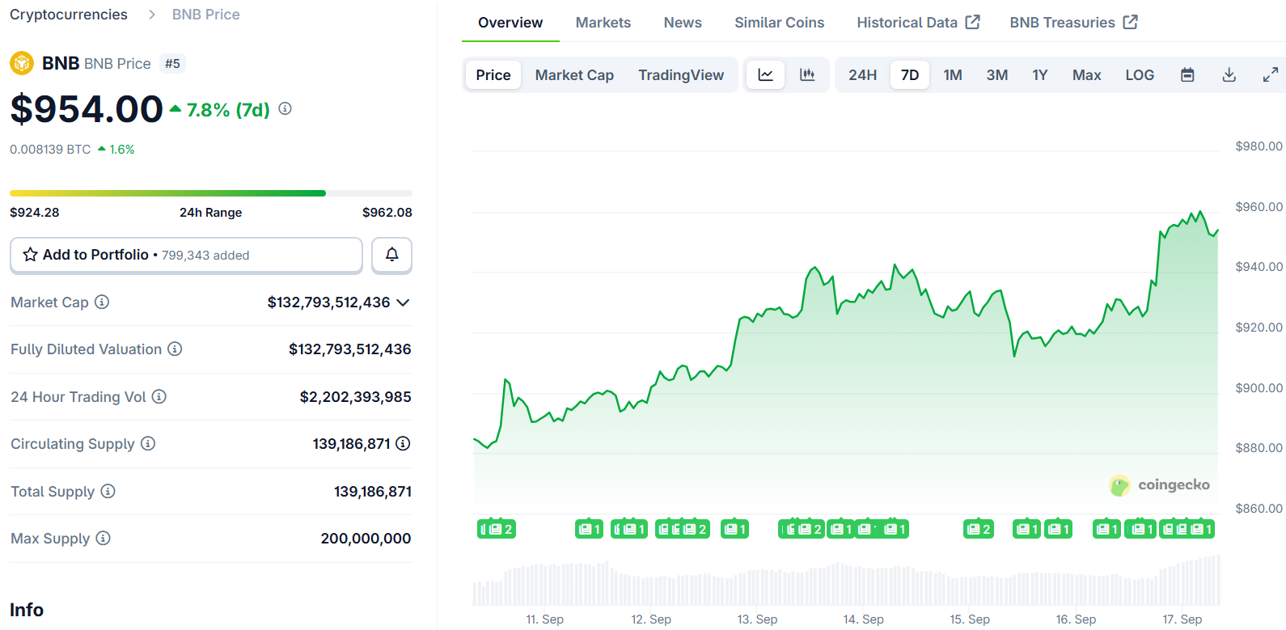Set chart range to Max
1286x630 pixels.
(x=1086, y=75)
